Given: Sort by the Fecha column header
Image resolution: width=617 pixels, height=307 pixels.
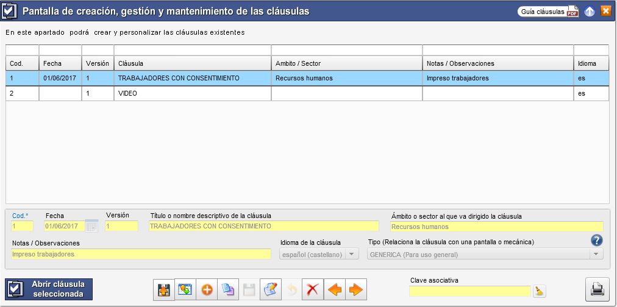Looking at the screenshot, I should tap(60, 63).
